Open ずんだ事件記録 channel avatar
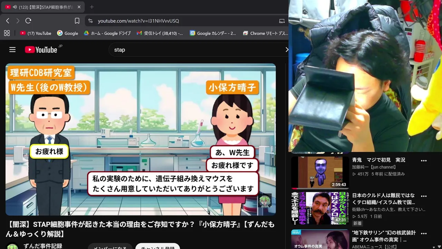Viewport: 442px width, 249px height. [x=12, y=247]
